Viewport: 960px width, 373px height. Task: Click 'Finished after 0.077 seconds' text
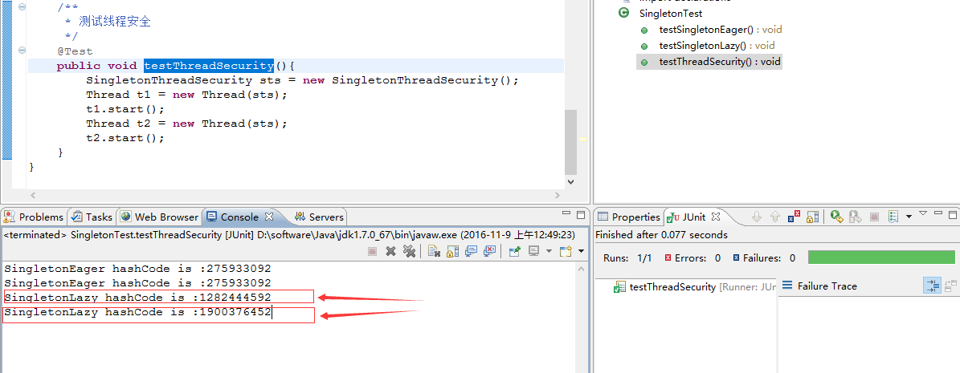661,235
